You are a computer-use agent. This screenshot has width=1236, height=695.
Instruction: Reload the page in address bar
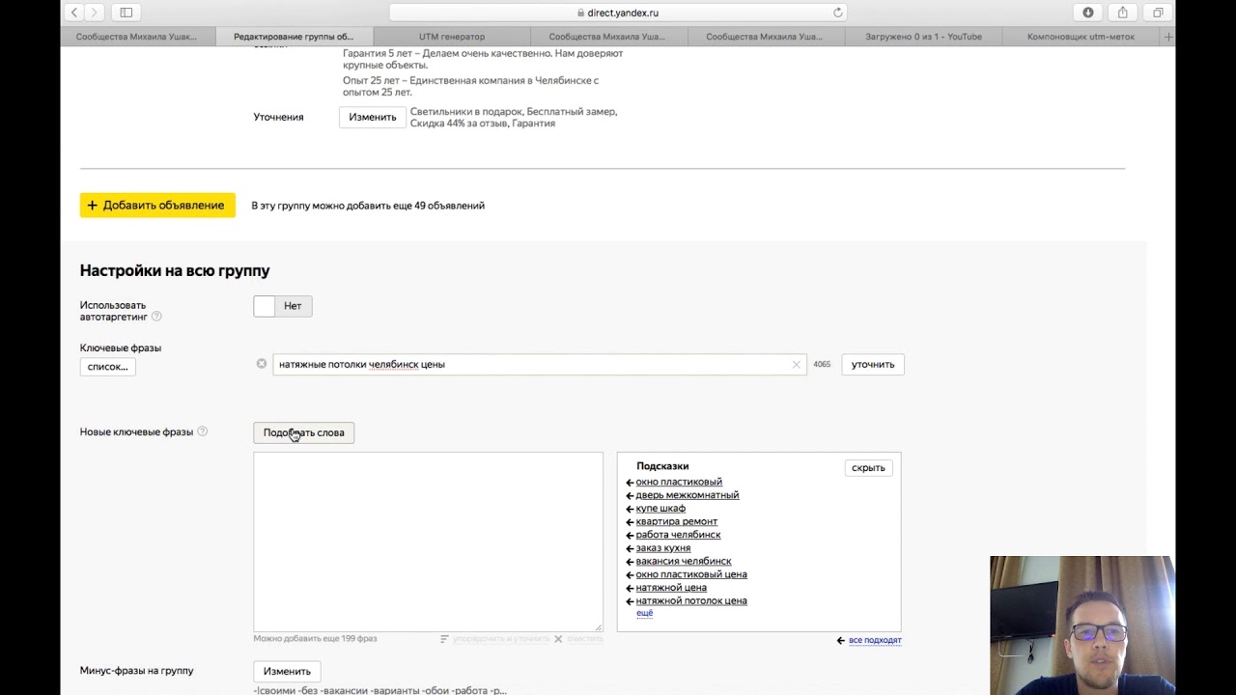click(837, 13)
